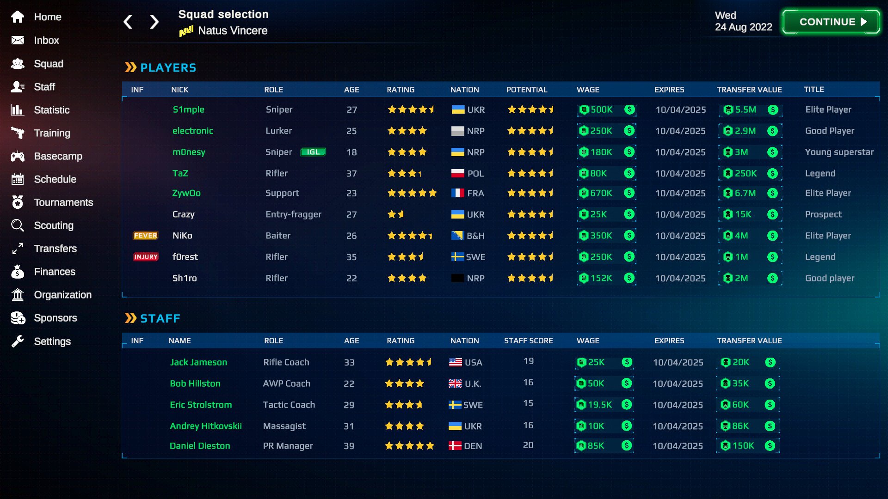
Task: Open Squad management page
Action: [48, 63]
